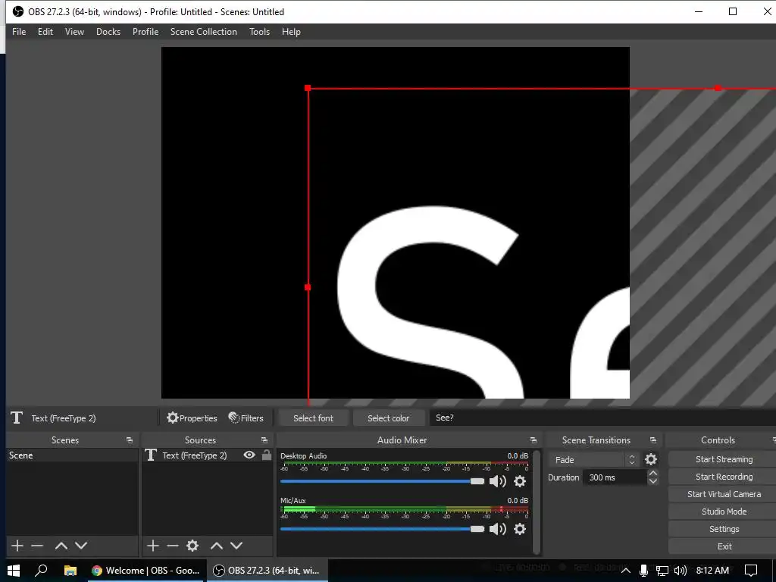Enable Studio Mode

[x=724, y=512]
